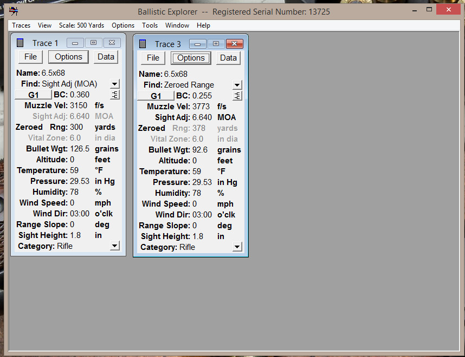
Task: Open the BC adjustment icon in Trace 1
Action: click(x=115, y=95)
